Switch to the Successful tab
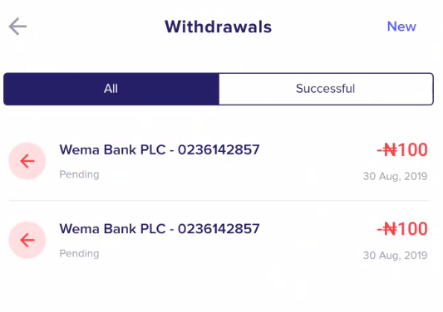 [326, 89]
